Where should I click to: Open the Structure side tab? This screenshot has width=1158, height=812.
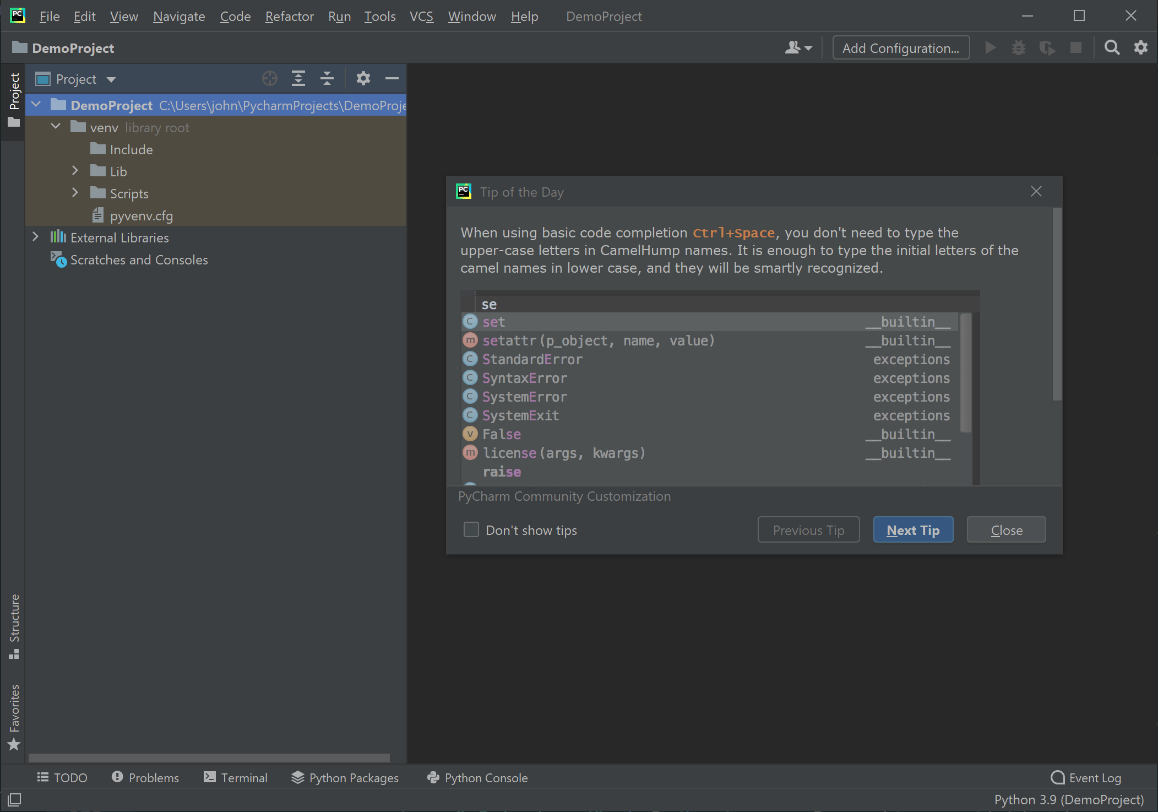pyautogui.click(x=14, y=627)
